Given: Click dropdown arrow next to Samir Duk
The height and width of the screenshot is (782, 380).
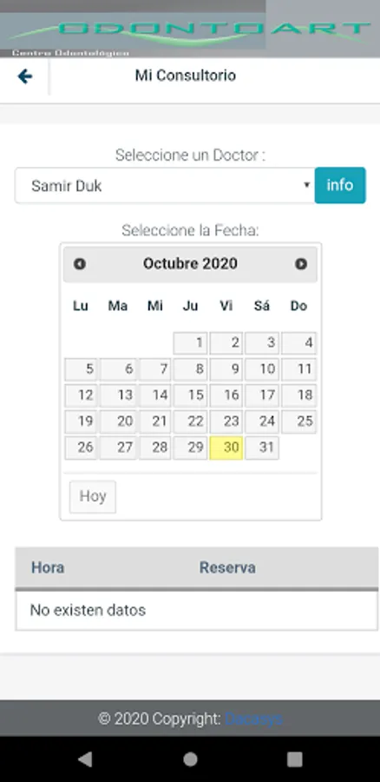Looking at the screenshot, I should point(307,185).
